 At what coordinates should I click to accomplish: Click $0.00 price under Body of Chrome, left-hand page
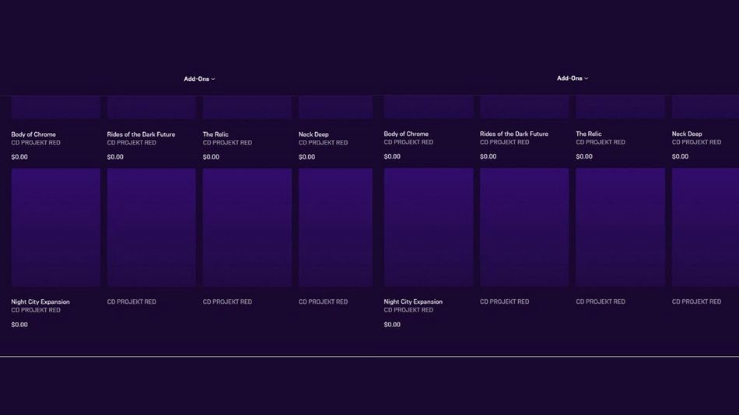point(19,157)
